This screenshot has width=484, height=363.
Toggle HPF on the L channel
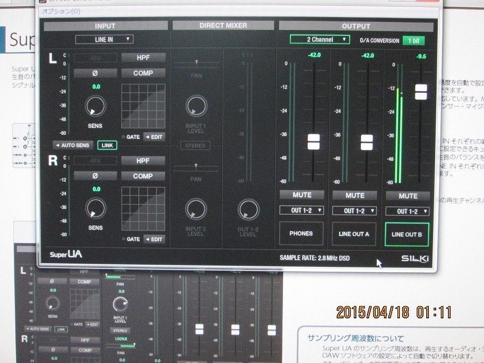[x=143, y=58]
